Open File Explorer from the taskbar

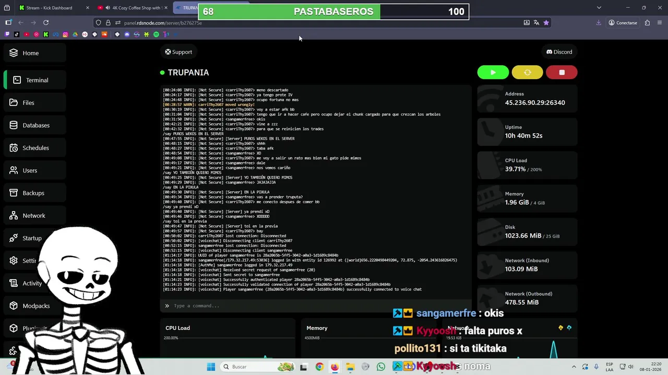pyautogui.click(x=350, y=367)
